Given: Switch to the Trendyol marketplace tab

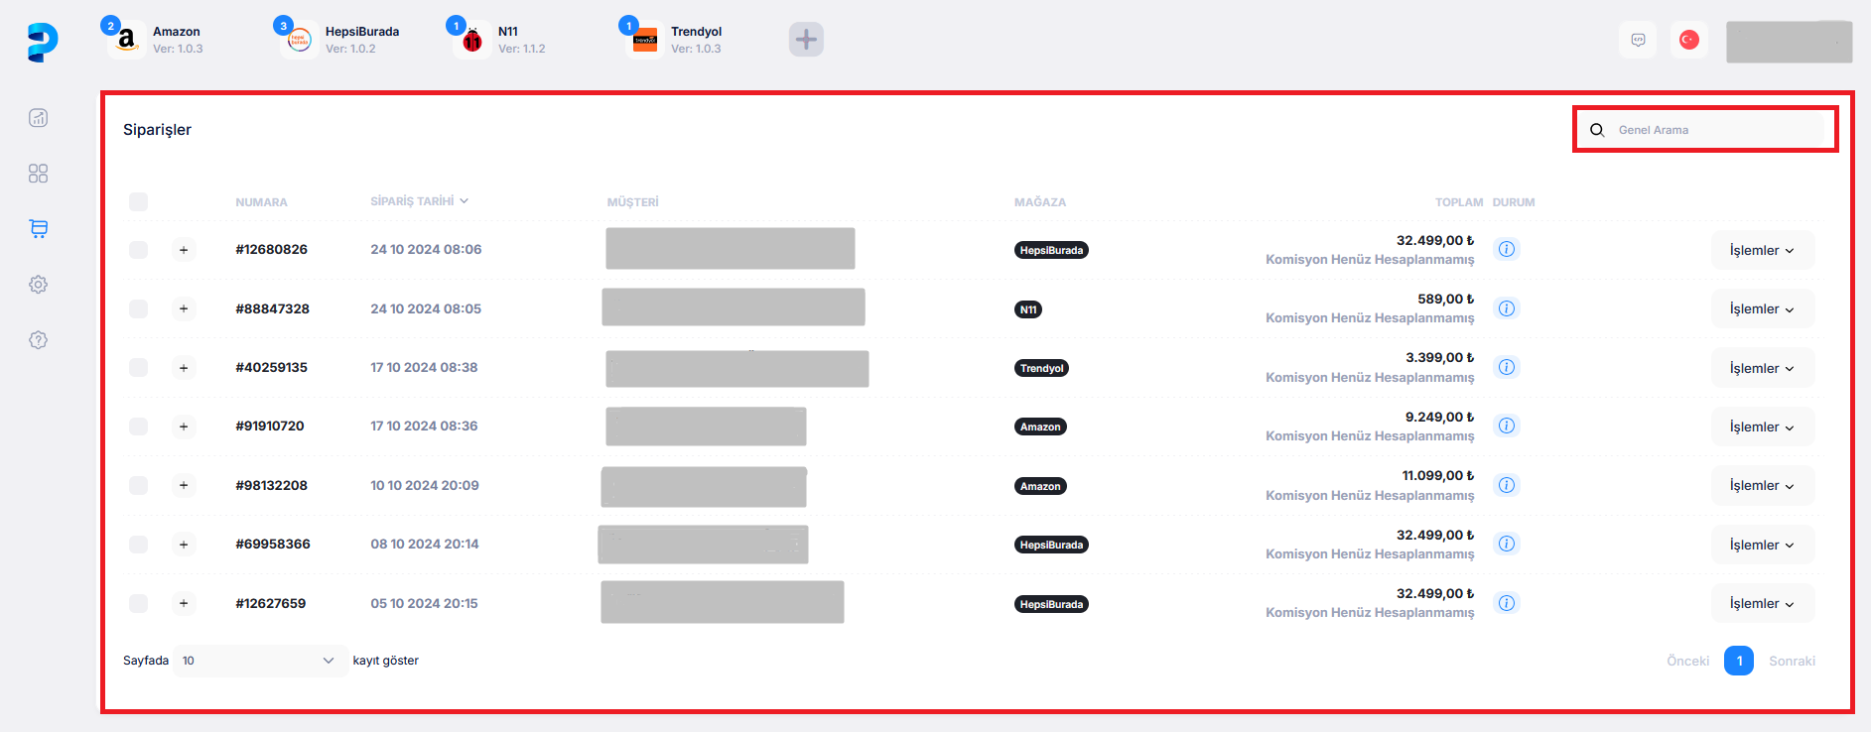Looking at the screenshot, I should [x=677, y=40].
